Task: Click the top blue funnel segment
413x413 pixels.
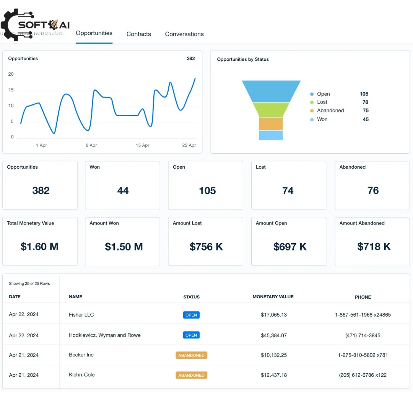Action: 271,91
